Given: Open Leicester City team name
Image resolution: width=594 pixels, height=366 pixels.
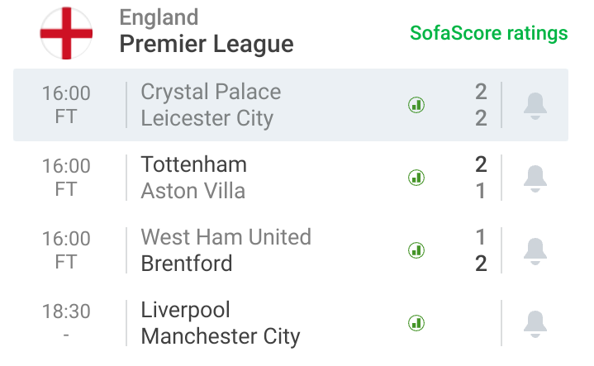Looking at the screenshot, I should (x=207, y=118).
